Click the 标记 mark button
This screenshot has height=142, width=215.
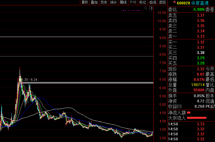coord(143,2)
